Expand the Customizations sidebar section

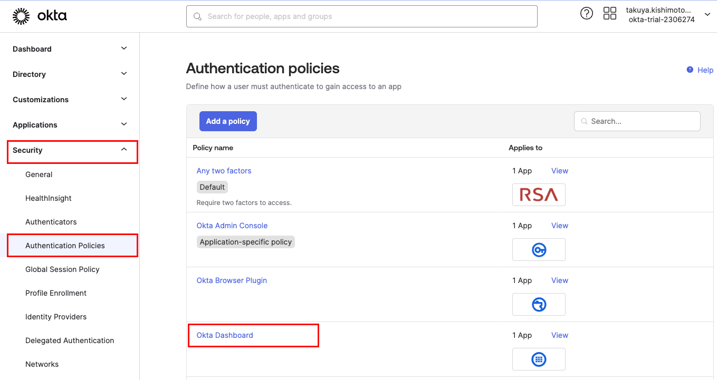click(124, 99)
